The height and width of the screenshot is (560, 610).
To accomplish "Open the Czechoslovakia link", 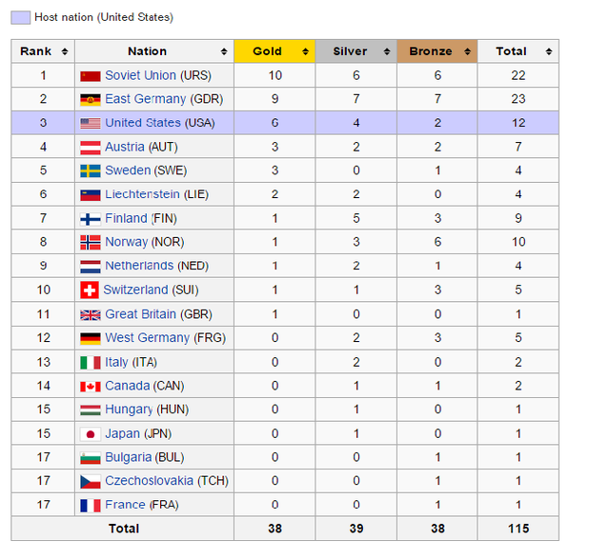I will pos(149,481).
